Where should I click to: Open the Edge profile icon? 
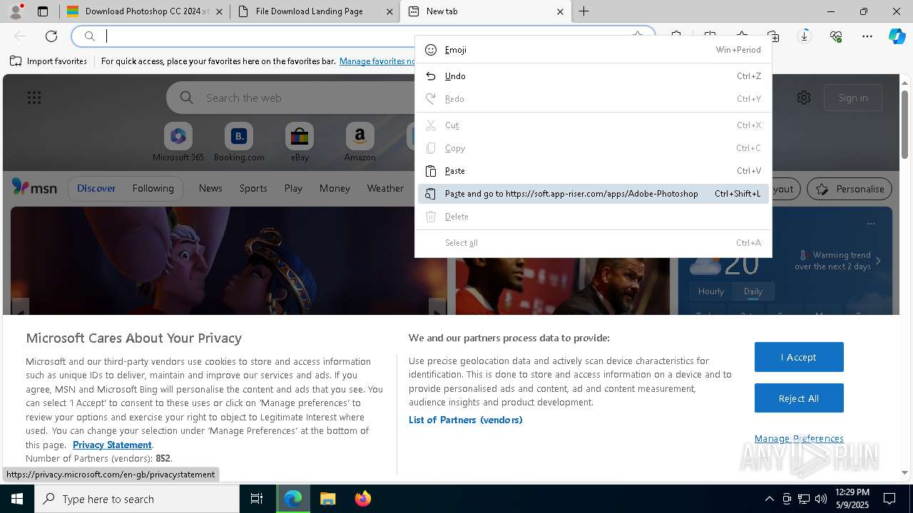(15, 11)
